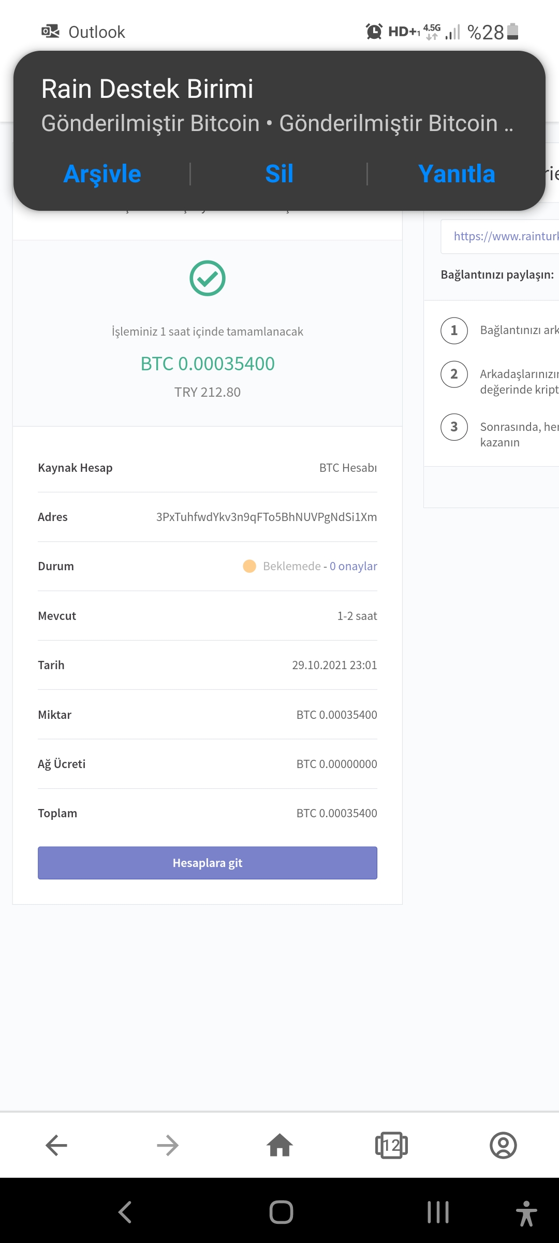Image resolution: width=559 pixels, height=1243 pixels.
Task: Tap the step 1 circle in referral list
Action: pos(454,330)
